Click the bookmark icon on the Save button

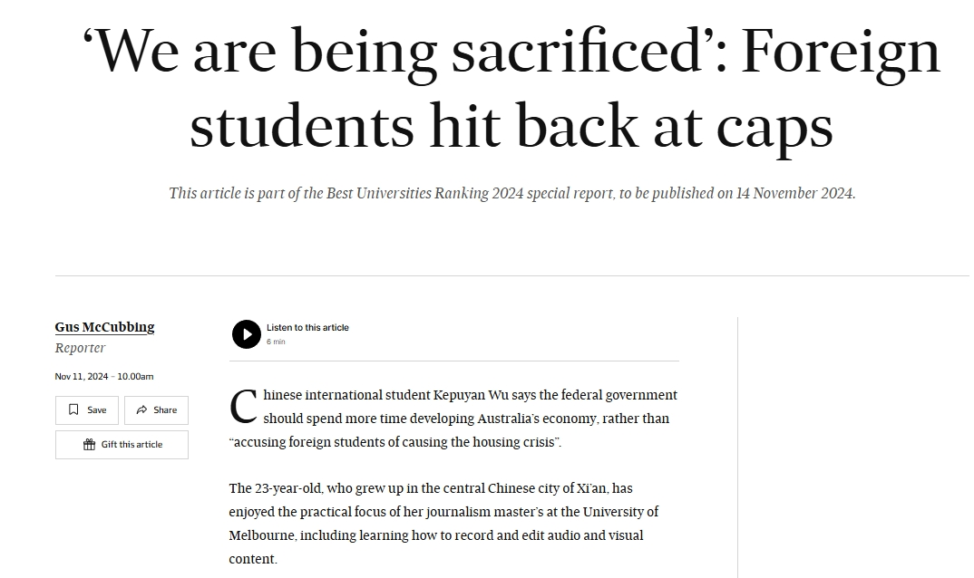coord(73,409)
